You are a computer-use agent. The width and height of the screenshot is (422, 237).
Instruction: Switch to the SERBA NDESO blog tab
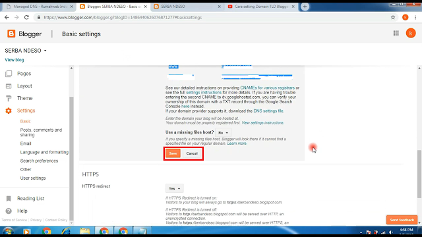(x=187, y=7)
